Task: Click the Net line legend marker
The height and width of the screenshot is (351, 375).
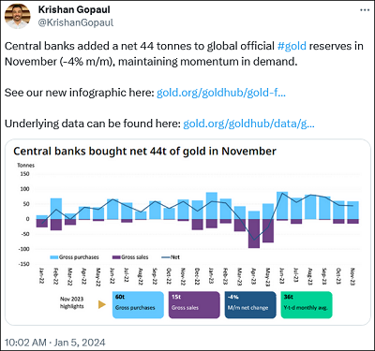Action: click(x=166, y=257)
